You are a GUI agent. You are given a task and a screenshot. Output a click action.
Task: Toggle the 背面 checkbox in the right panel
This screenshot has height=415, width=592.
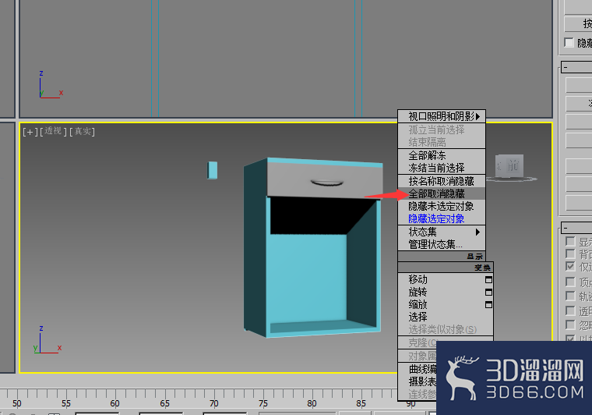click(570, 254)
